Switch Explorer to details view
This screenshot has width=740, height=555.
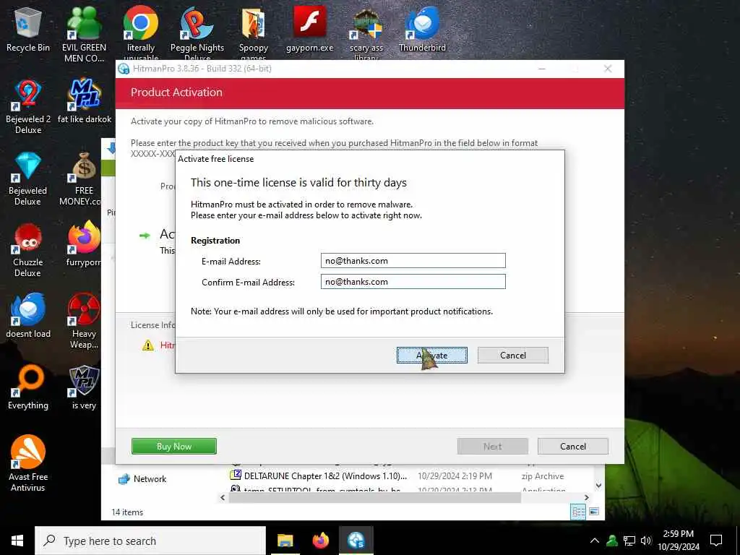coord(578,512)
